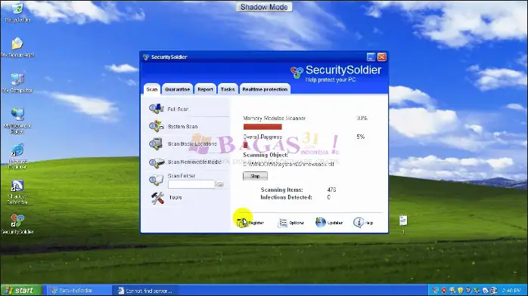Open the Report tab
528x296 pixels.
pos(205,89)
